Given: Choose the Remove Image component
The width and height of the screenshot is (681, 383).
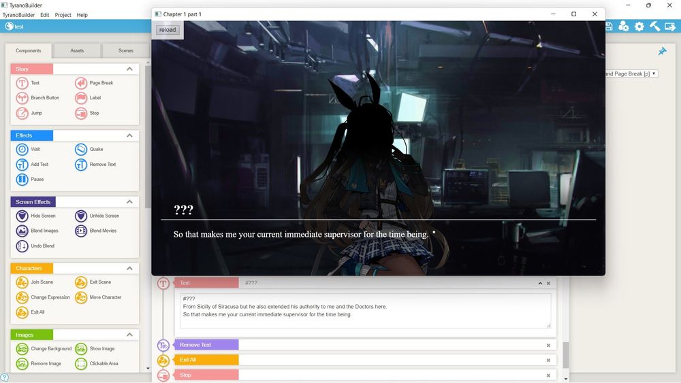Looking at the screenshot, I should pos(39,363).
